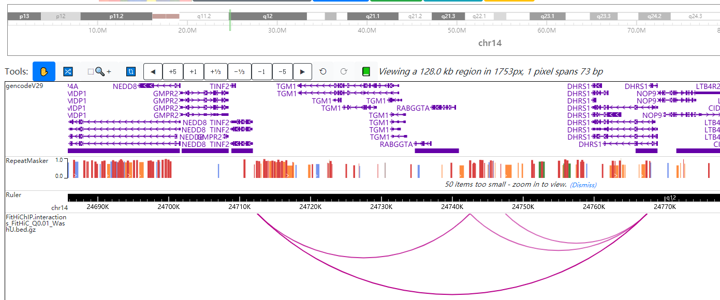Zoom in 1-fold with +1 button

(193, 71)
